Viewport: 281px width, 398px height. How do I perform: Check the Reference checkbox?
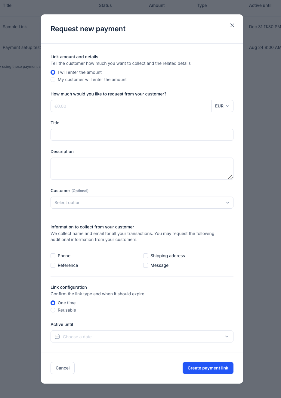(53, 265)
